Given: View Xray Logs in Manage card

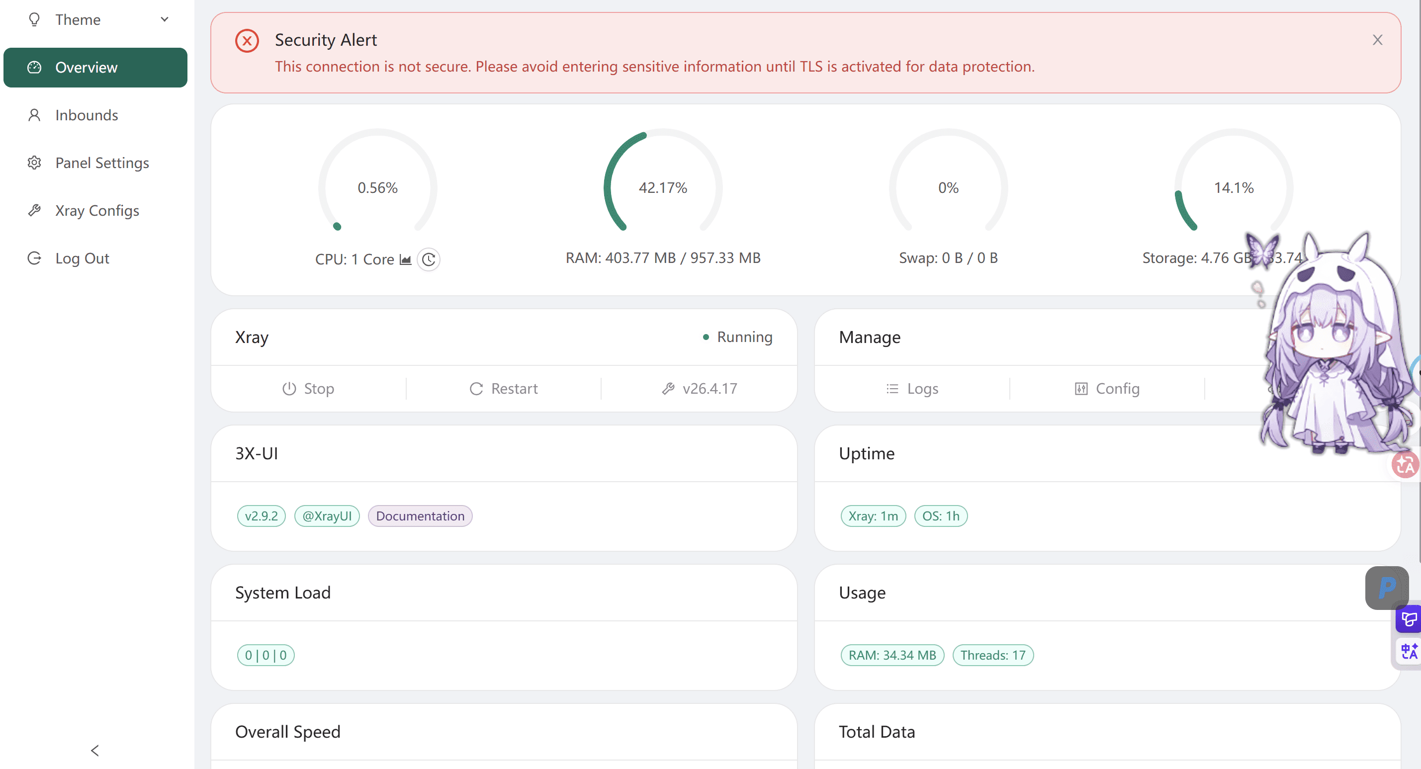Looking at the screenshot, I should [912, 389].
